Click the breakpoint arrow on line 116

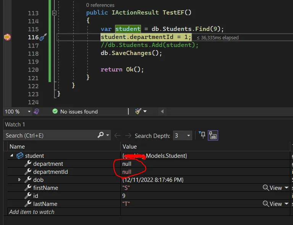tap(7, 37)
